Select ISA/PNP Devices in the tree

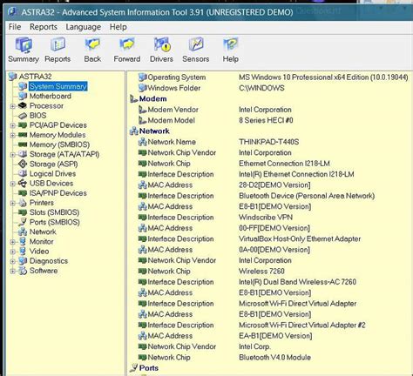point(58,193)
